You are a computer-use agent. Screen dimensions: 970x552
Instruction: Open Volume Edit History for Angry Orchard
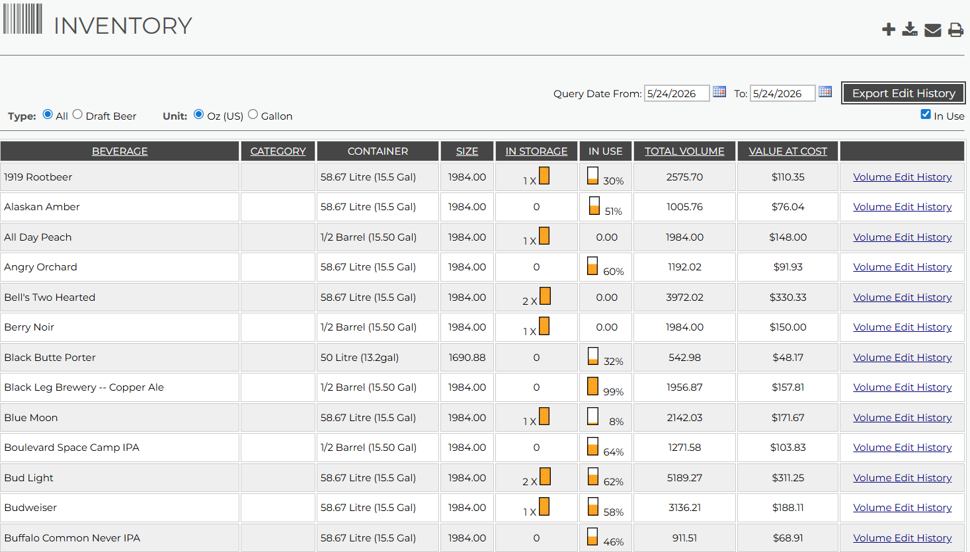pos(902,267)
